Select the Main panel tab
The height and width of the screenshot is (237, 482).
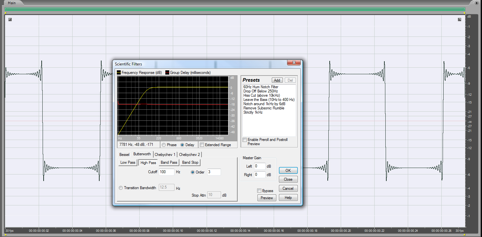point(12,3)
